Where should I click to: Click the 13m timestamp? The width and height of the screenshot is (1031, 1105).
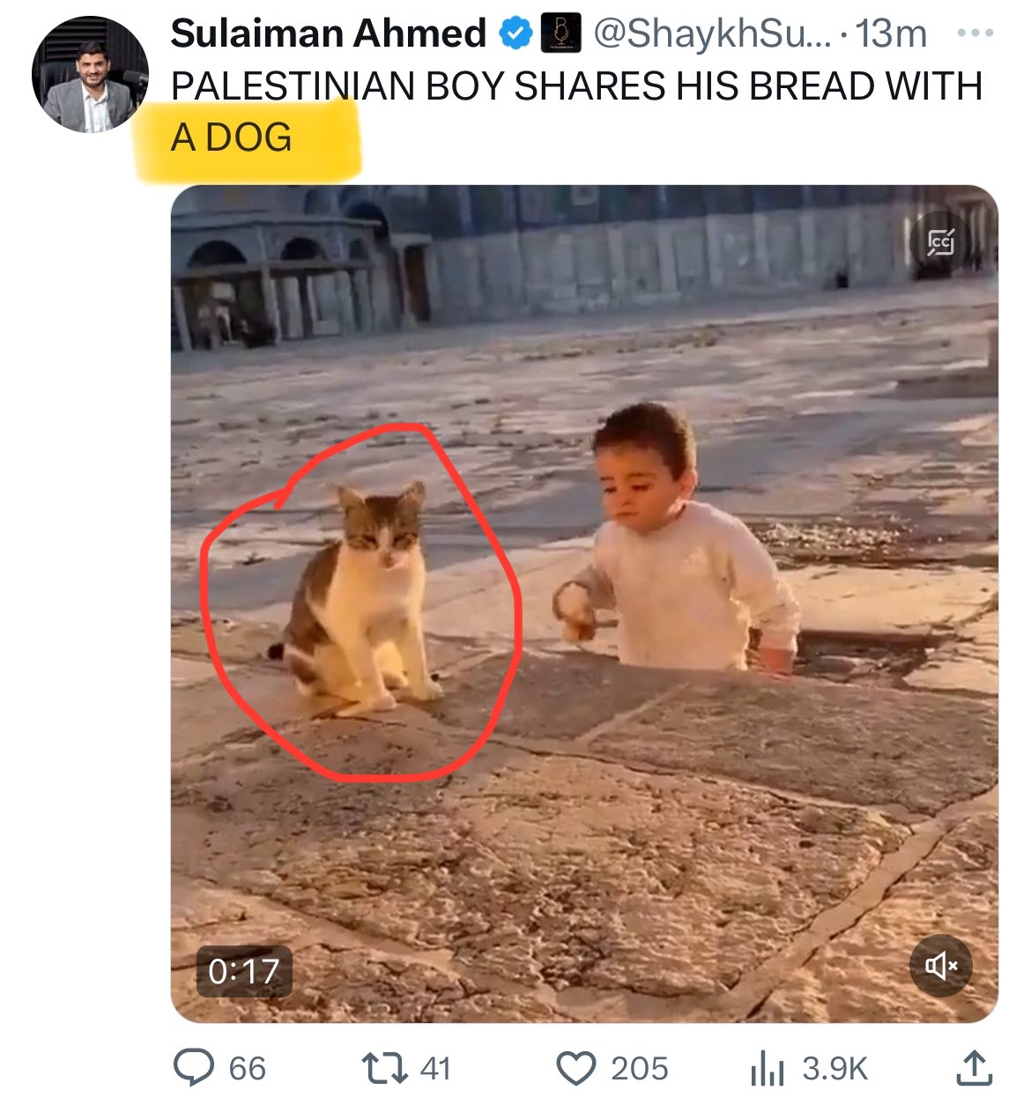(892, 34)
